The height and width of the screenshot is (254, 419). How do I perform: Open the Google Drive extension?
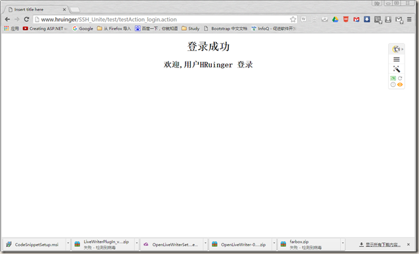click(x=335, y=19)
